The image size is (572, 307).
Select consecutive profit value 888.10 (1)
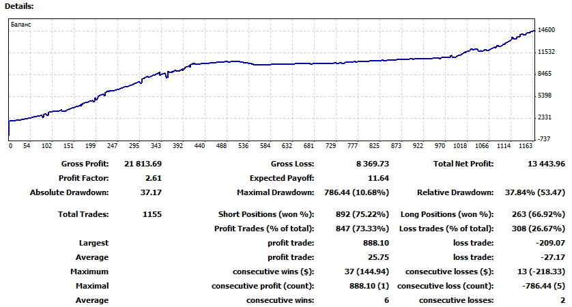369,286
